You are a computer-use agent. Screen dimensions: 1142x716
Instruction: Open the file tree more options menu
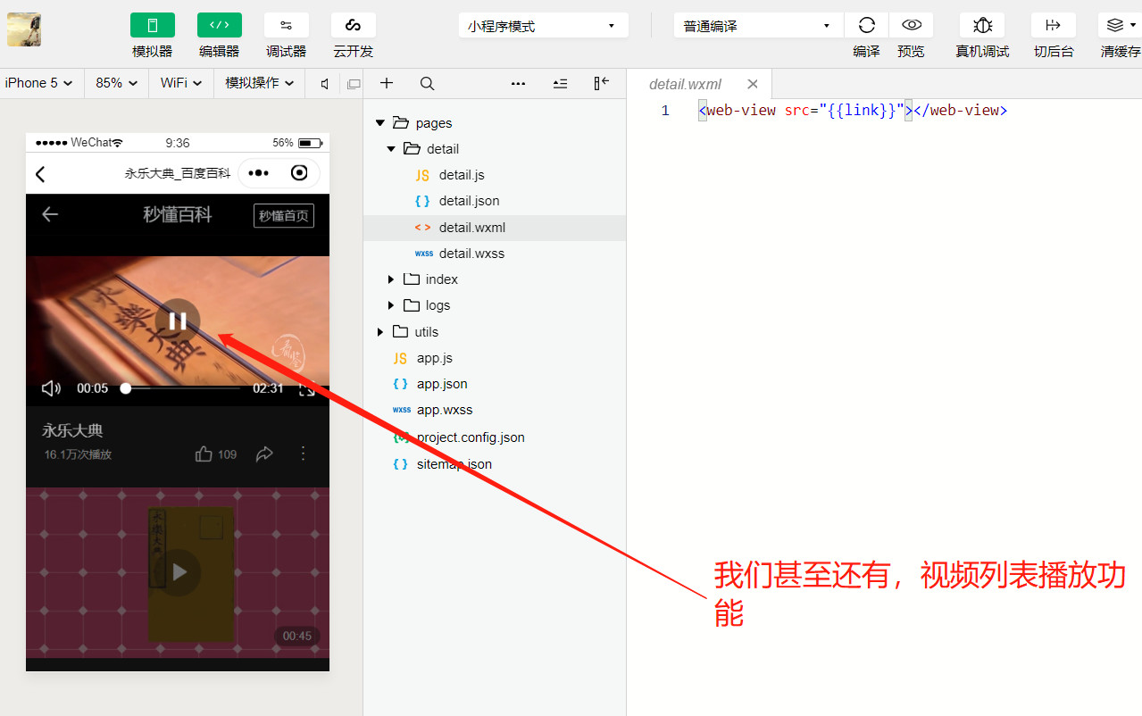tap(518, 84)
